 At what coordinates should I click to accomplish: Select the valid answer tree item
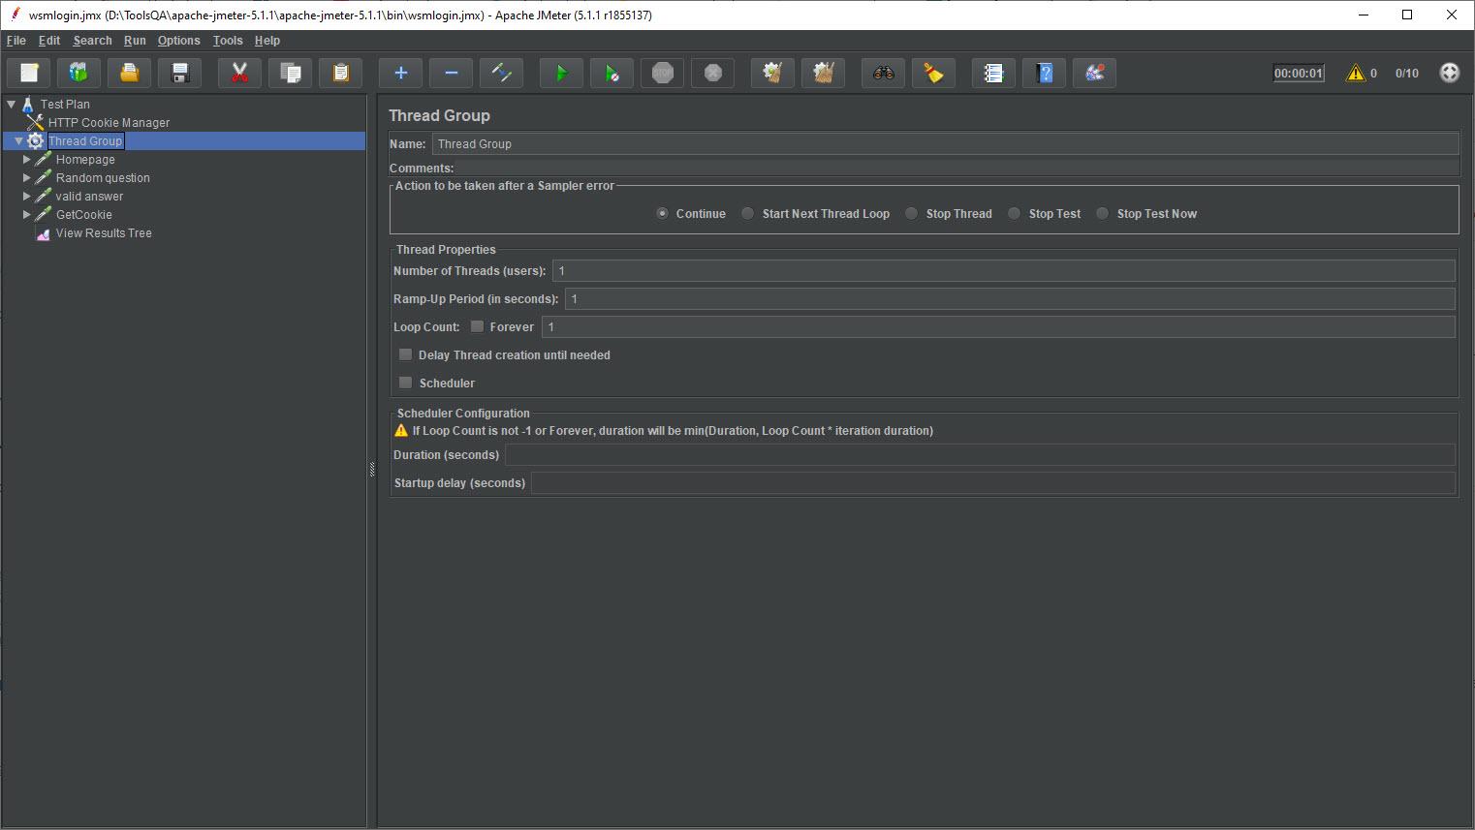[89, 197]
